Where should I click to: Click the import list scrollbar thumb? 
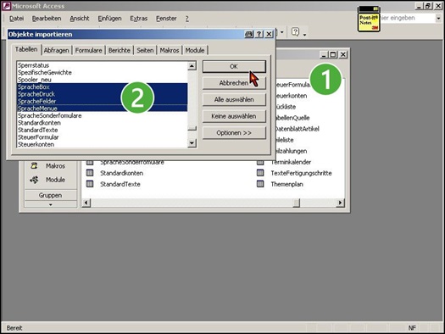click(x=192, y=128)
